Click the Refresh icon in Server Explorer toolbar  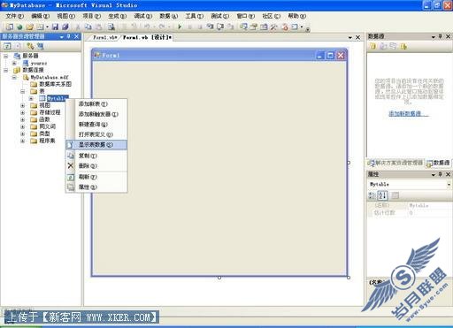click(7, 46)
